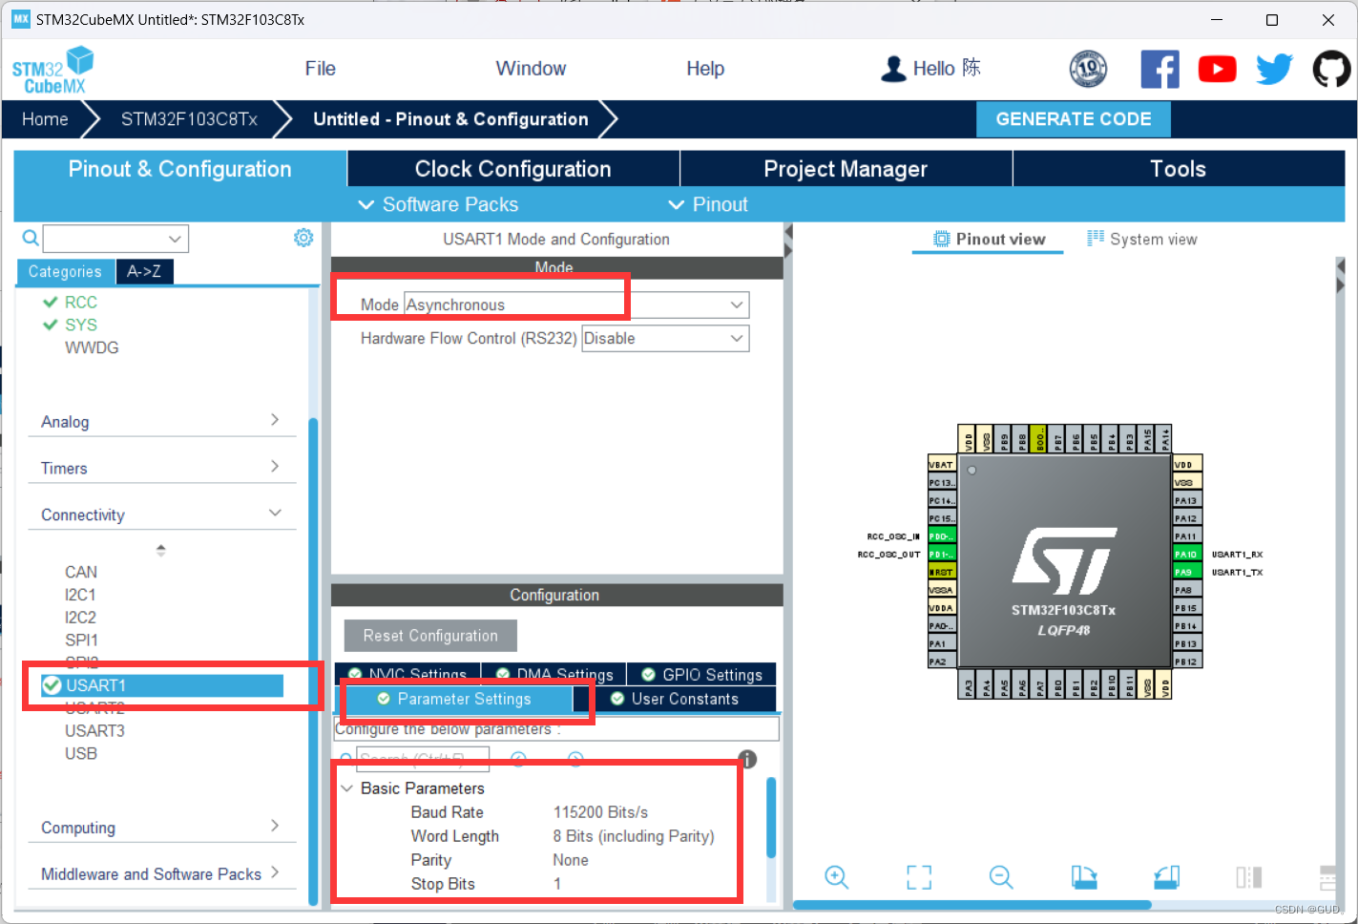
Task: Switch categories list to A->Z
Action: click(x=144, y=271)
